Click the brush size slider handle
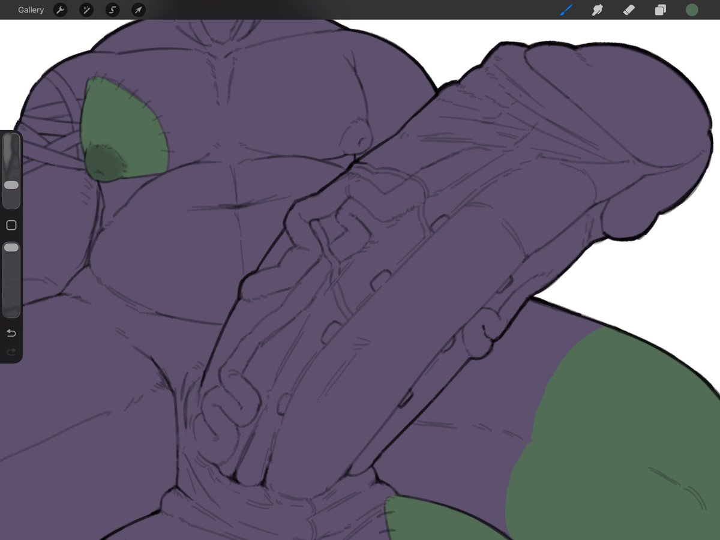The image size is (720, 540). pyautogui.click(x=11, y=185)
